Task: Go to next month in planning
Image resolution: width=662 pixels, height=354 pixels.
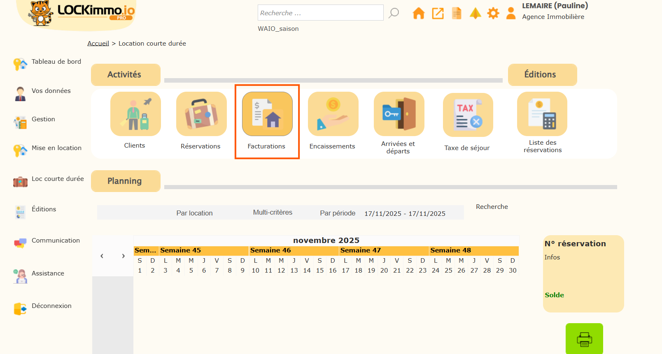Action: pyautogui.click(x=123, y=256)
